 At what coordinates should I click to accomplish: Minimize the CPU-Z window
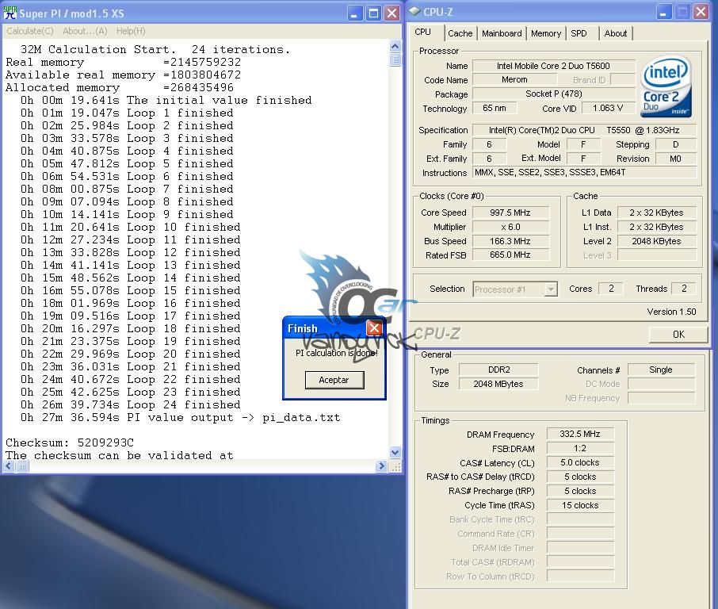click(663, 11)
